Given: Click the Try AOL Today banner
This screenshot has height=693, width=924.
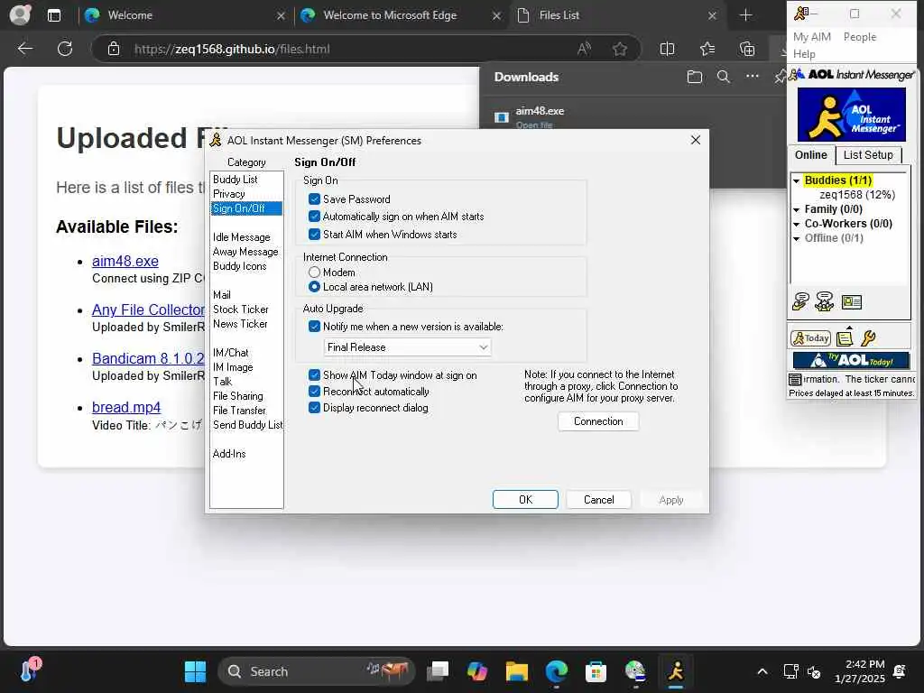Looking at the screenshot, I should (851, 360).
